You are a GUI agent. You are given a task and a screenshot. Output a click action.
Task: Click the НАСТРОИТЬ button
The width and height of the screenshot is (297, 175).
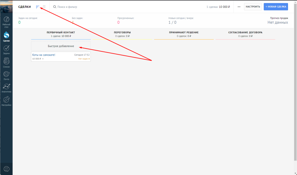[x=253, y=7]
